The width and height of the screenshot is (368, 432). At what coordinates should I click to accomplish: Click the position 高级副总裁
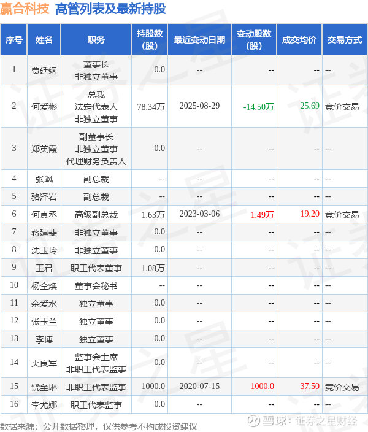[x=96, y=215]
